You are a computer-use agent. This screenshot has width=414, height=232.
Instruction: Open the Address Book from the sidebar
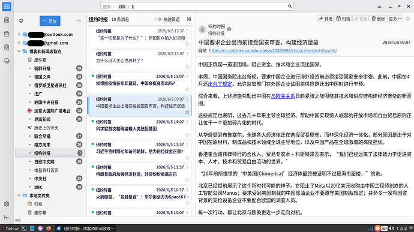7,20
